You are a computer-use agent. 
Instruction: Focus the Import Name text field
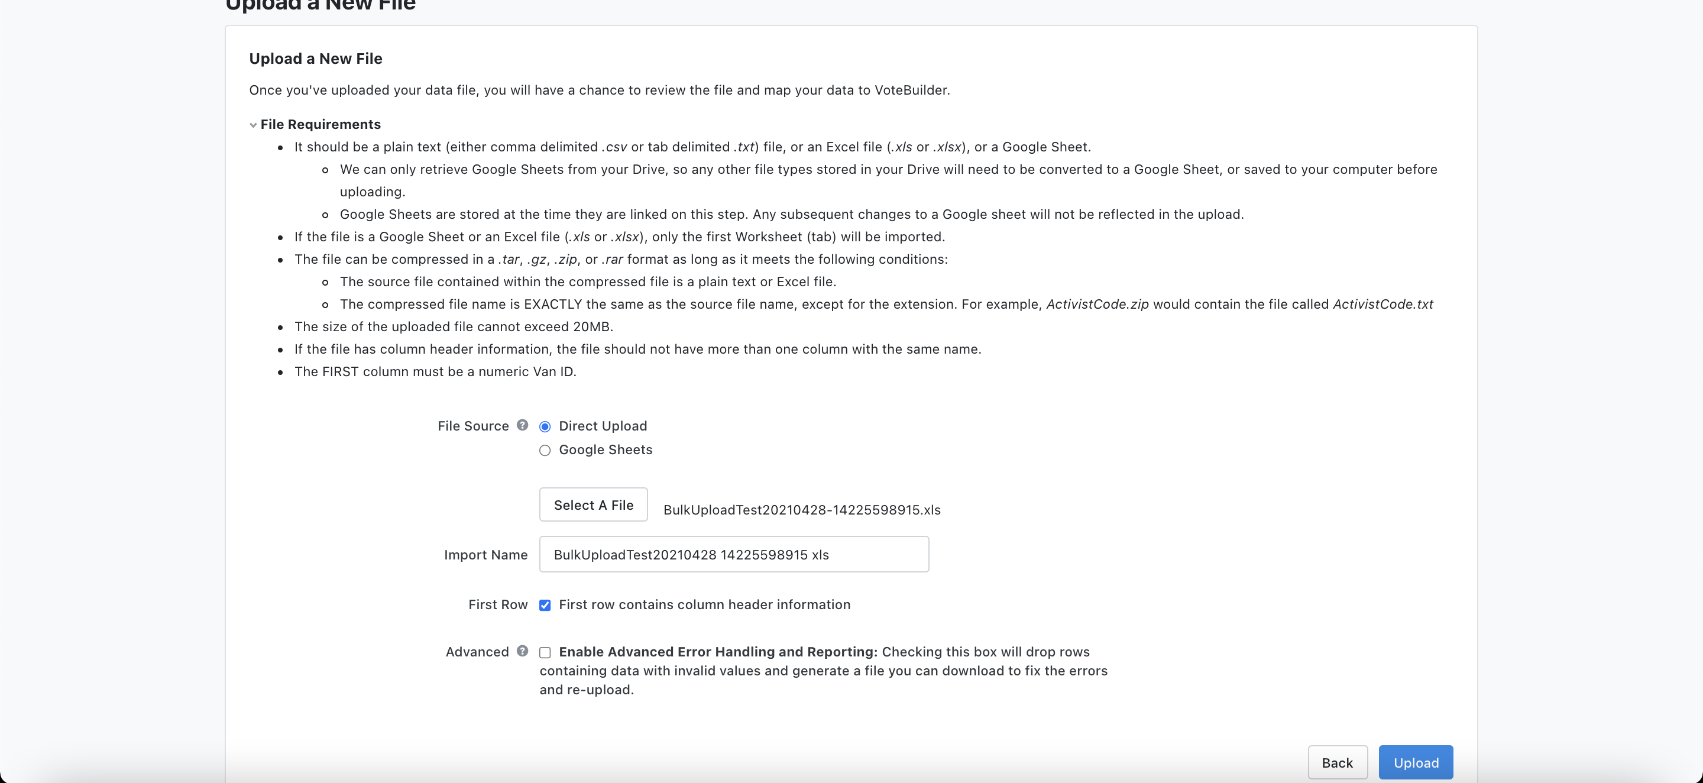click(734, 554)
